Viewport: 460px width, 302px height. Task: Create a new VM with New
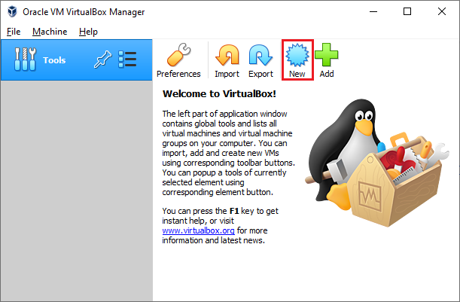[x=297, y=56]
